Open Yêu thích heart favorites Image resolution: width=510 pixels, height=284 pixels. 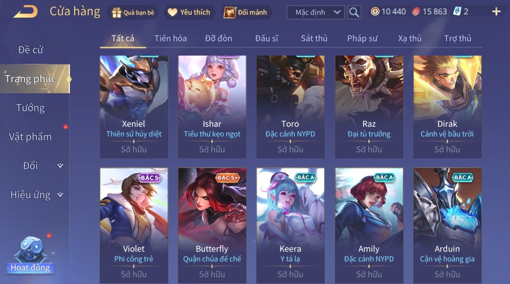point(172,13)
